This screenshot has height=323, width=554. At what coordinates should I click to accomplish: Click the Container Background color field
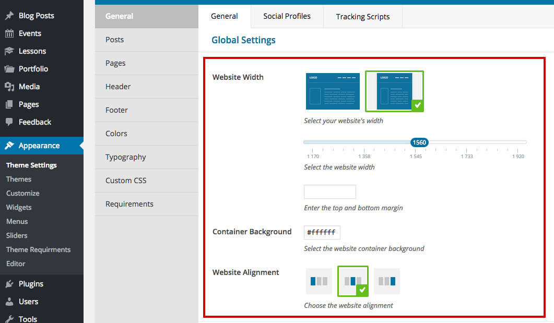coord(322,232)
